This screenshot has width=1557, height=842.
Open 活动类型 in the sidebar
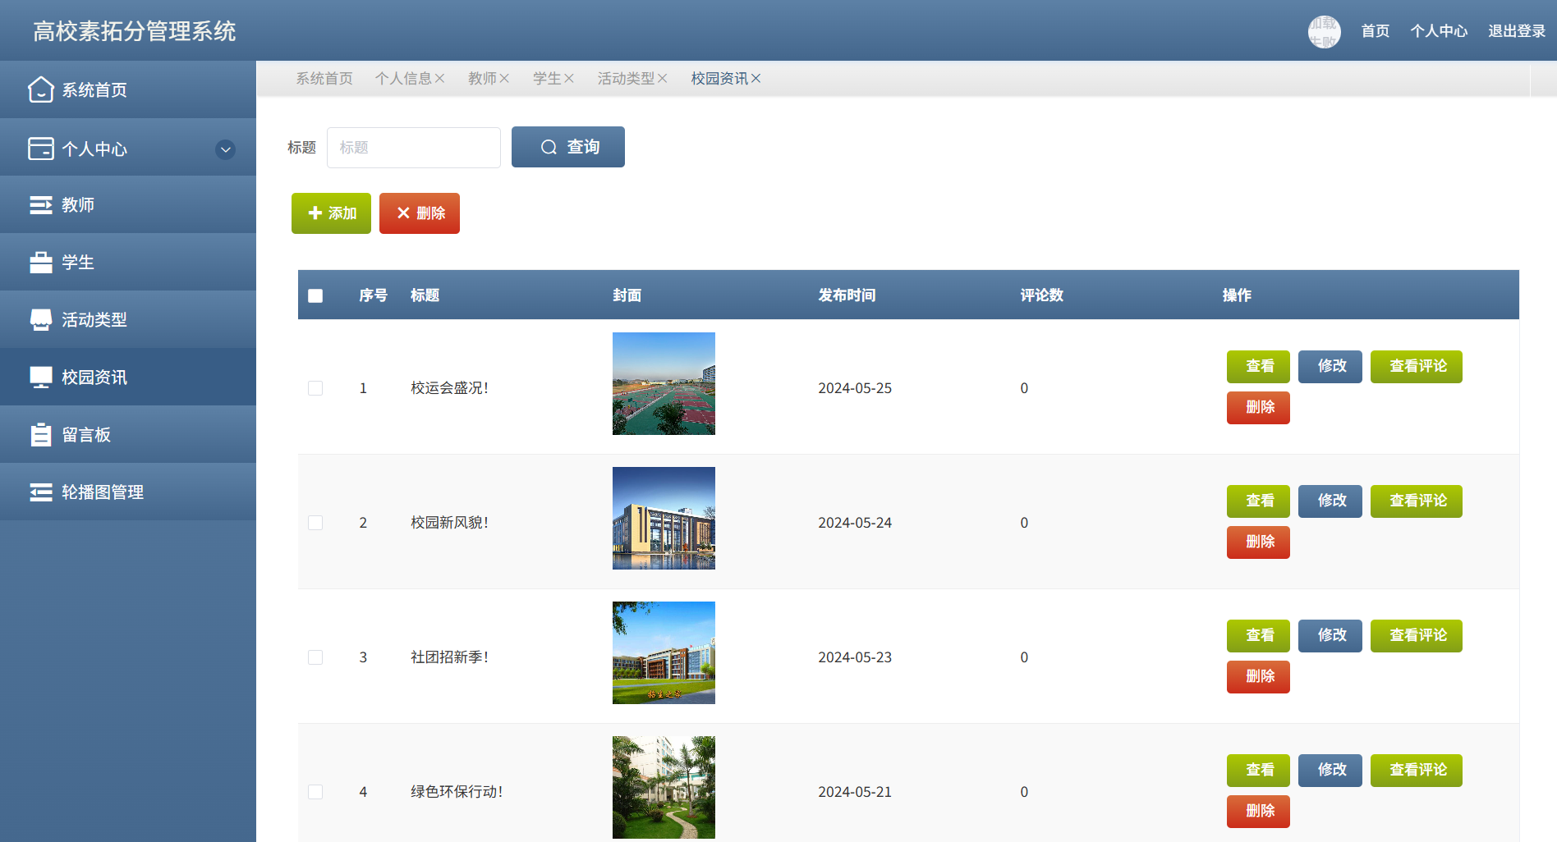click(128, 319)
